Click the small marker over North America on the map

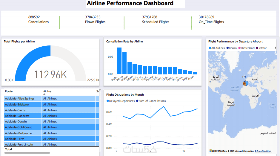210,82
